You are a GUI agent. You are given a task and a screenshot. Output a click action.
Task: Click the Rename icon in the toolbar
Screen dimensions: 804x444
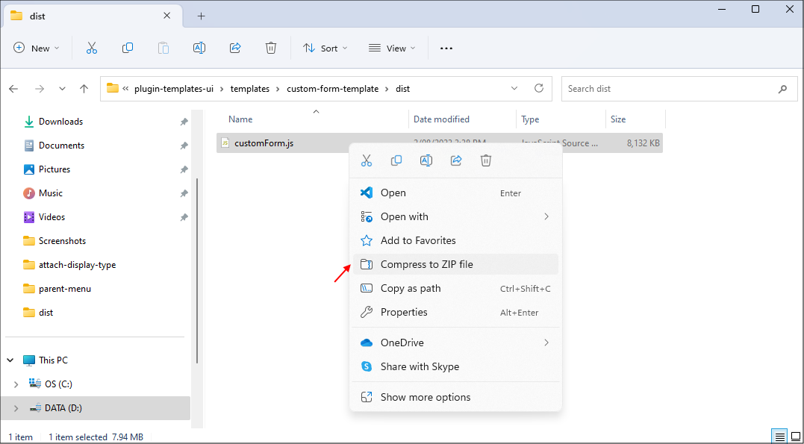point(199,48)
